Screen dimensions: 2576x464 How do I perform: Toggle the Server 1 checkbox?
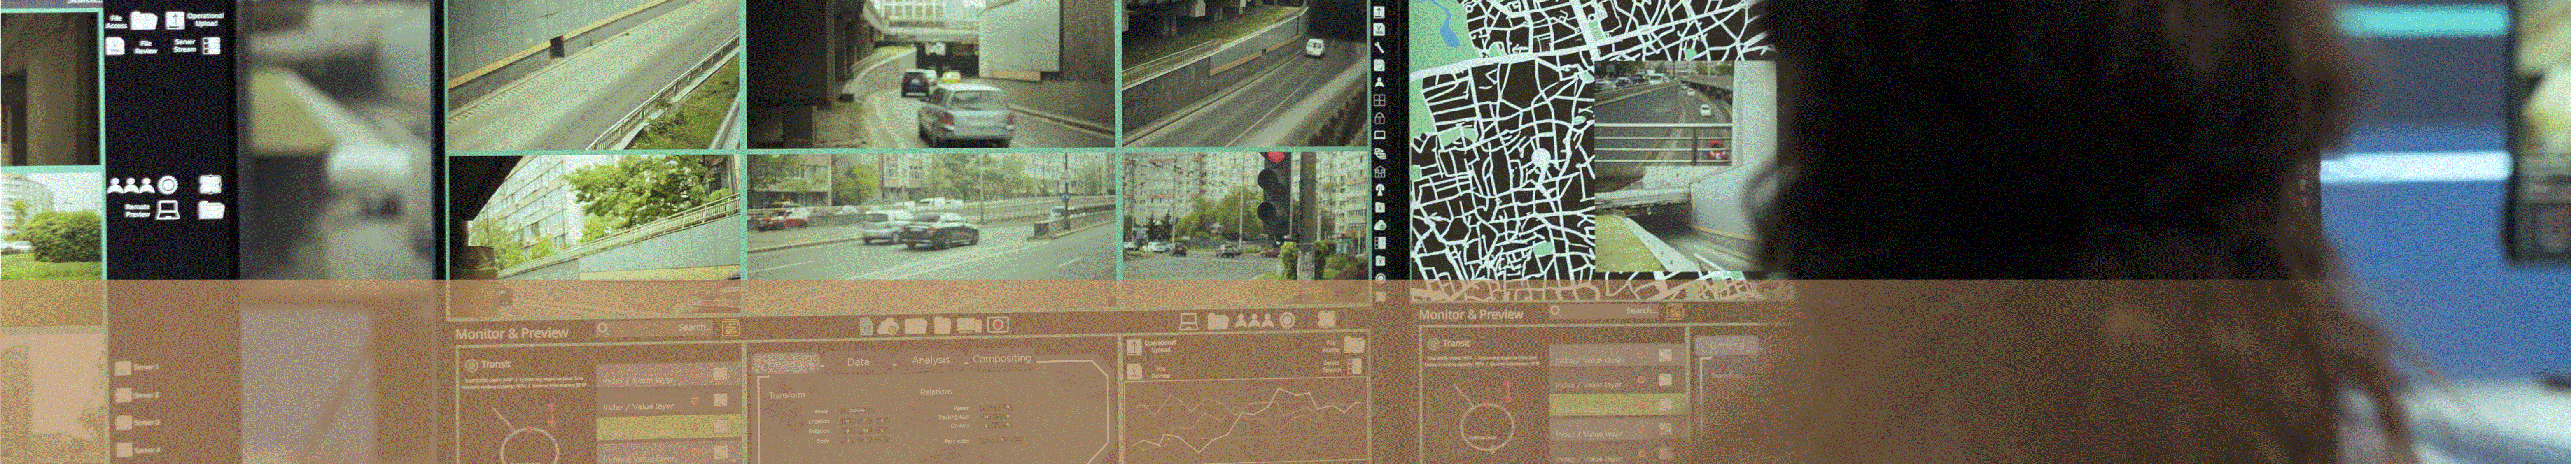(x=123, y=368)
